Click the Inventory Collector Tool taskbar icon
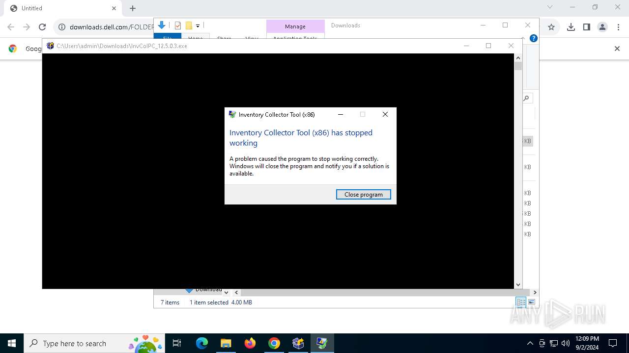 click(x=322, y=343)
